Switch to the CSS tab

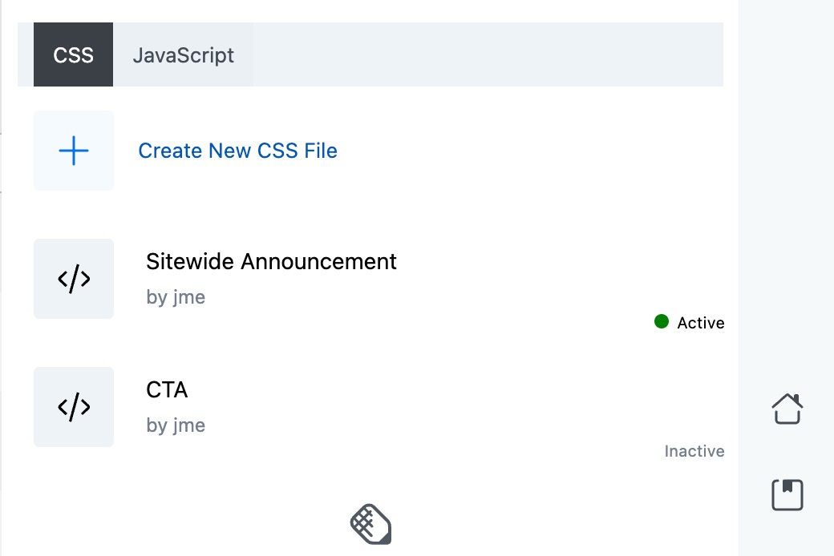(x=73, y=54)
